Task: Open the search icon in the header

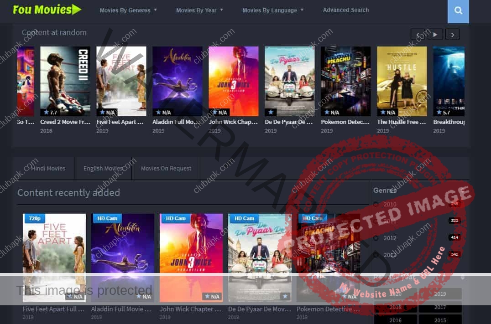Action: [458, 11]
